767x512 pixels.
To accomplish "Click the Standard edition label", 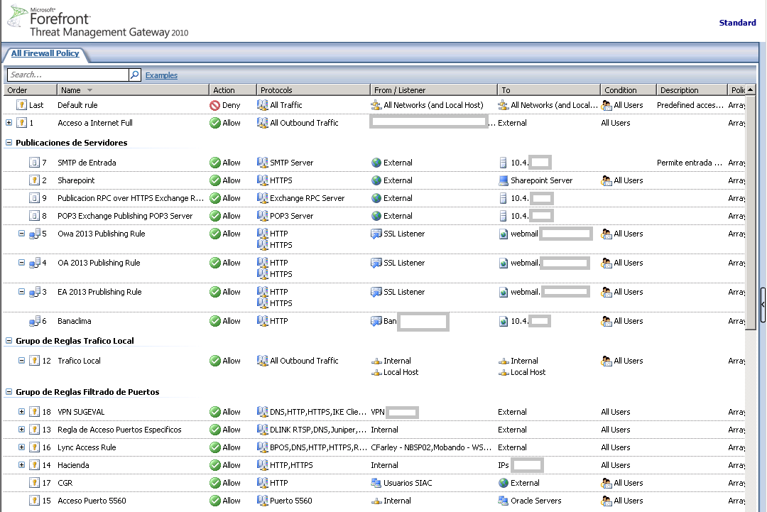I will [x=737, y=23].
